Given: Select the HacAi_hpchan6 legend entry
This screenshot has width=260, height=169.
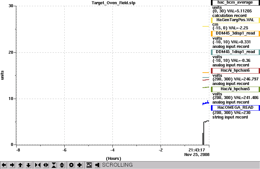Looking at the screenshot, I should point(235,71).
